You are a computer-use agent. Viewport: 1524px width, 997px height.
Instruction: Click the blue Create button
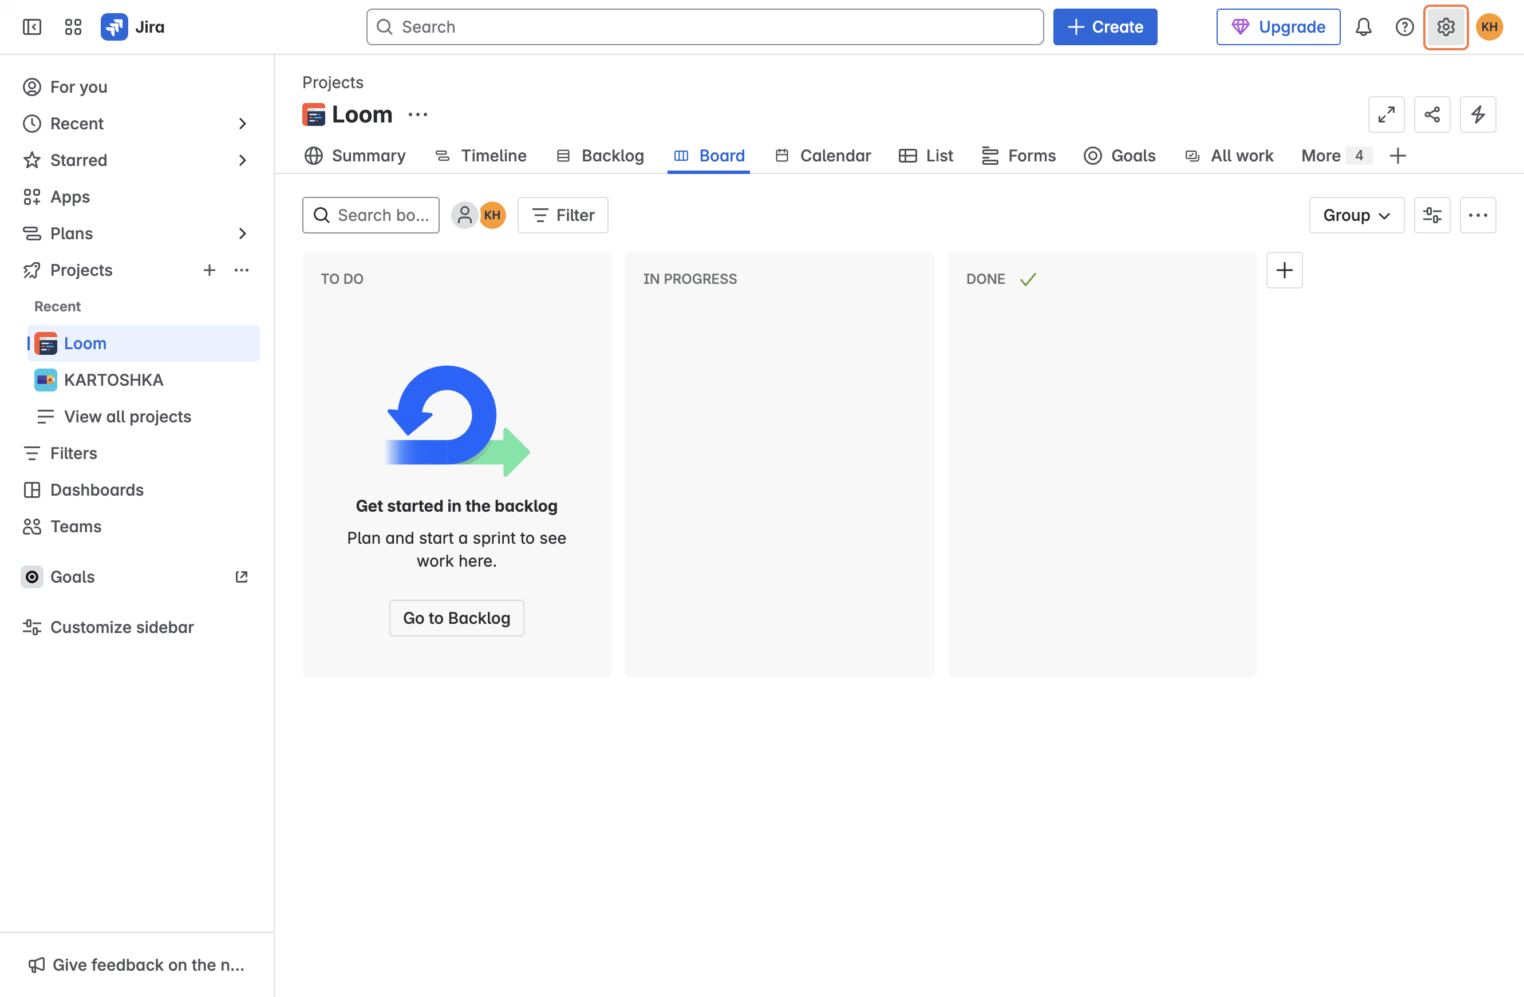1104,27
